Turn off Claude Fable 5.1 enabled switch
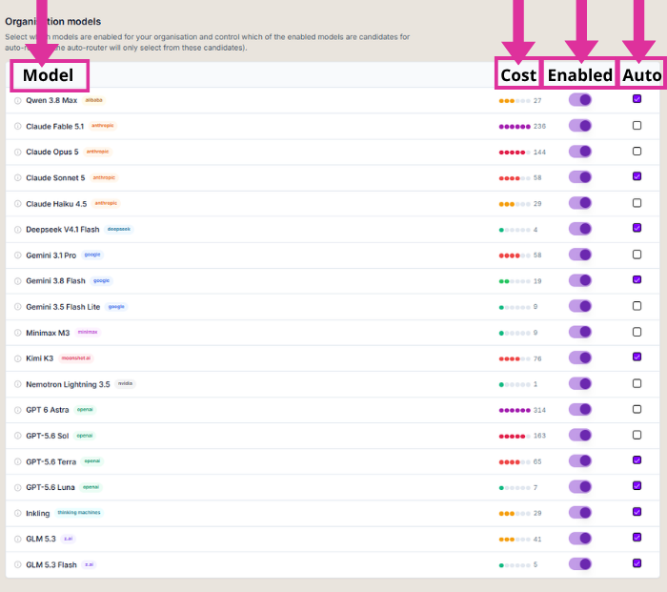 coord(579,126)
